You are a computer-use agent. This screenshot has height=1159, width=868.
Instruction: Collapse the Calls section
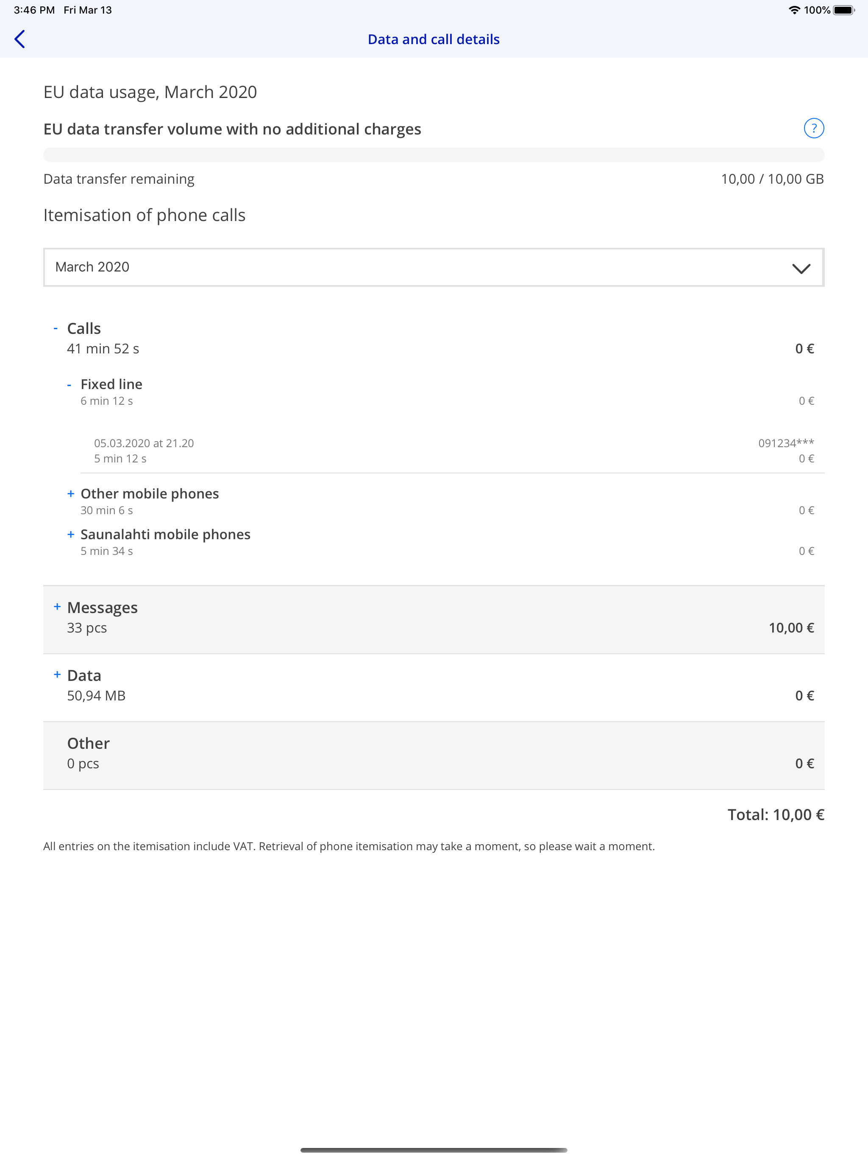pyautogui.click(x=56, y=328)
